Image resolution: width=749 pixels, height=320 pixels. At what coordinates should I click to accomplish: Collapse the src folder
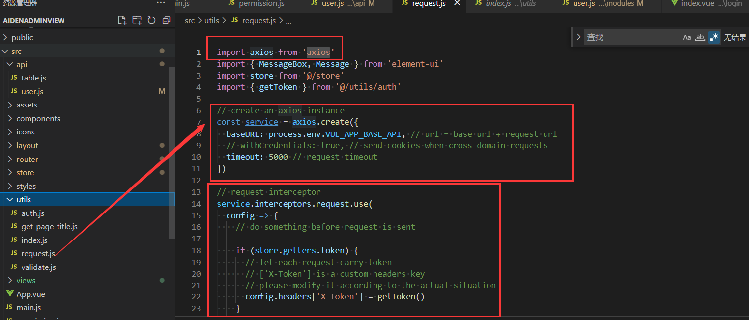[x=16, y=51]
